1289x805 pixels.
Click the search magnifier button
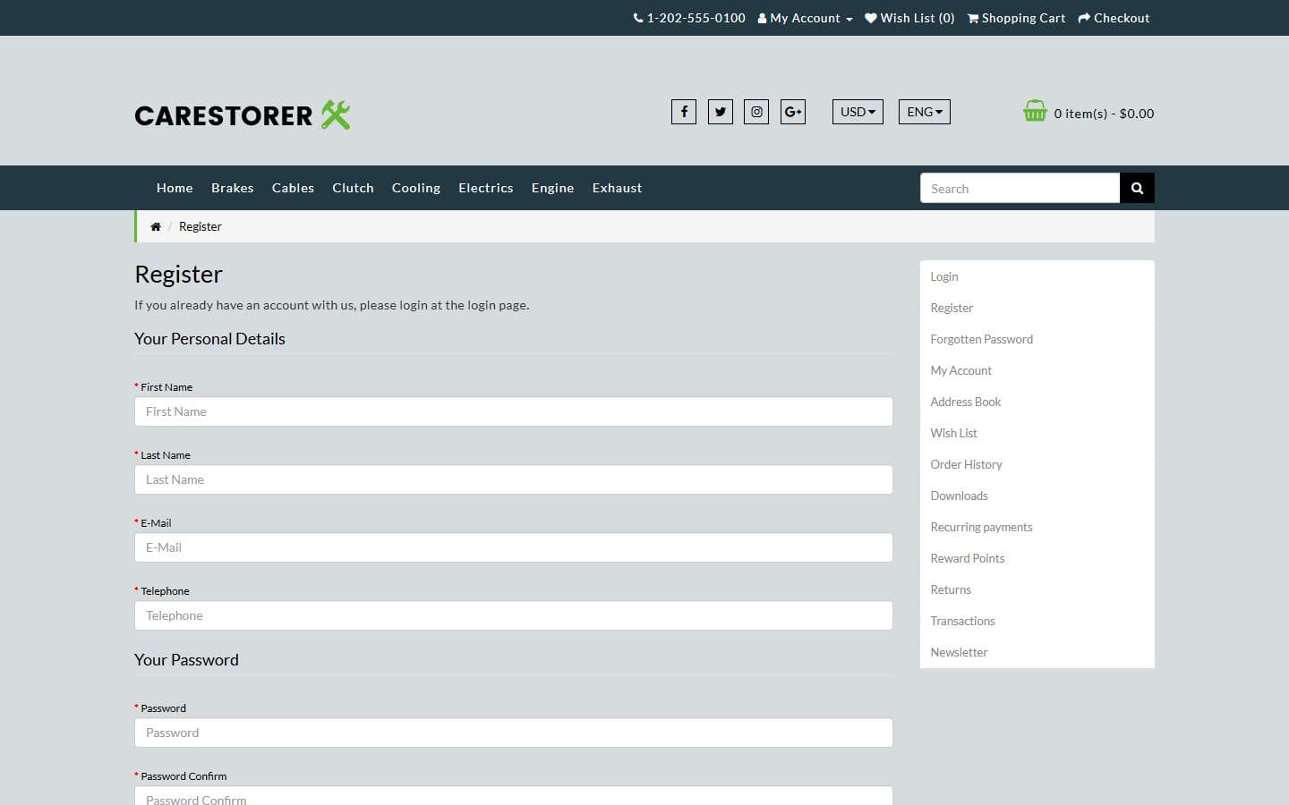coord(1137,188)
